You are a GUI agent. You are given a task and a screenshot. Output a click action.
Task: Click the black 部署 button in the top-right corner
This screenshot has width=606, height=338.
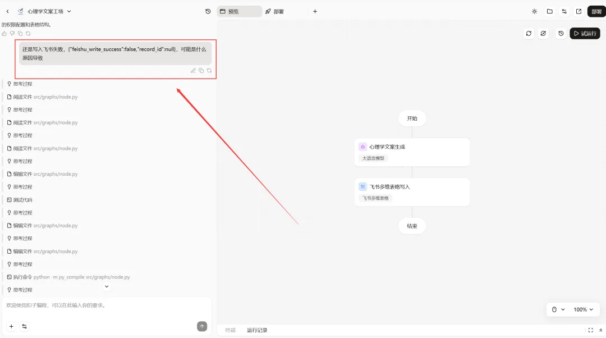click(x=596, y=12)
